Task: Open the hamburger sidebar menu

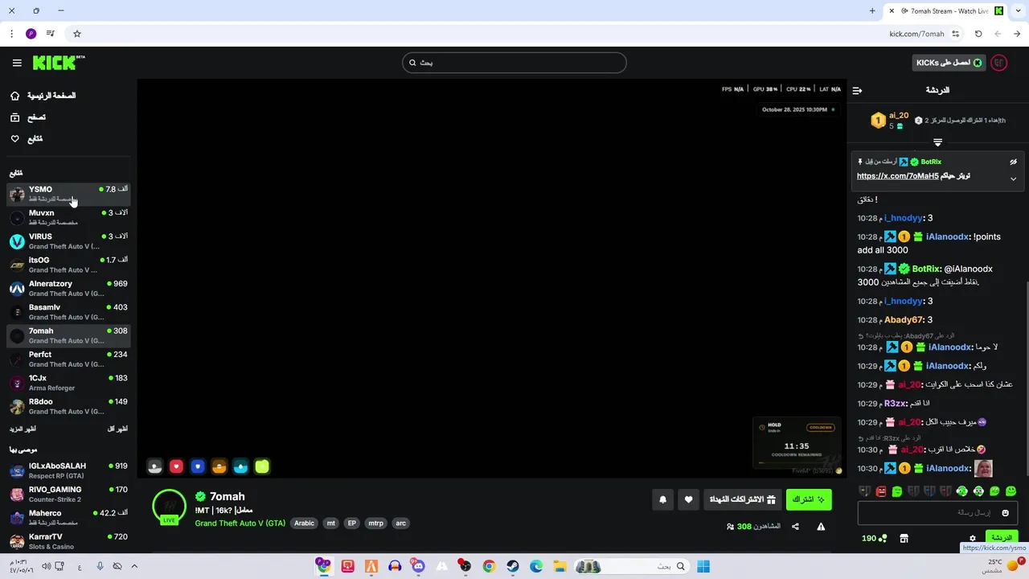Action: 17,63
